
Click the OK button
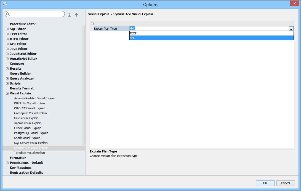(265, 183)
